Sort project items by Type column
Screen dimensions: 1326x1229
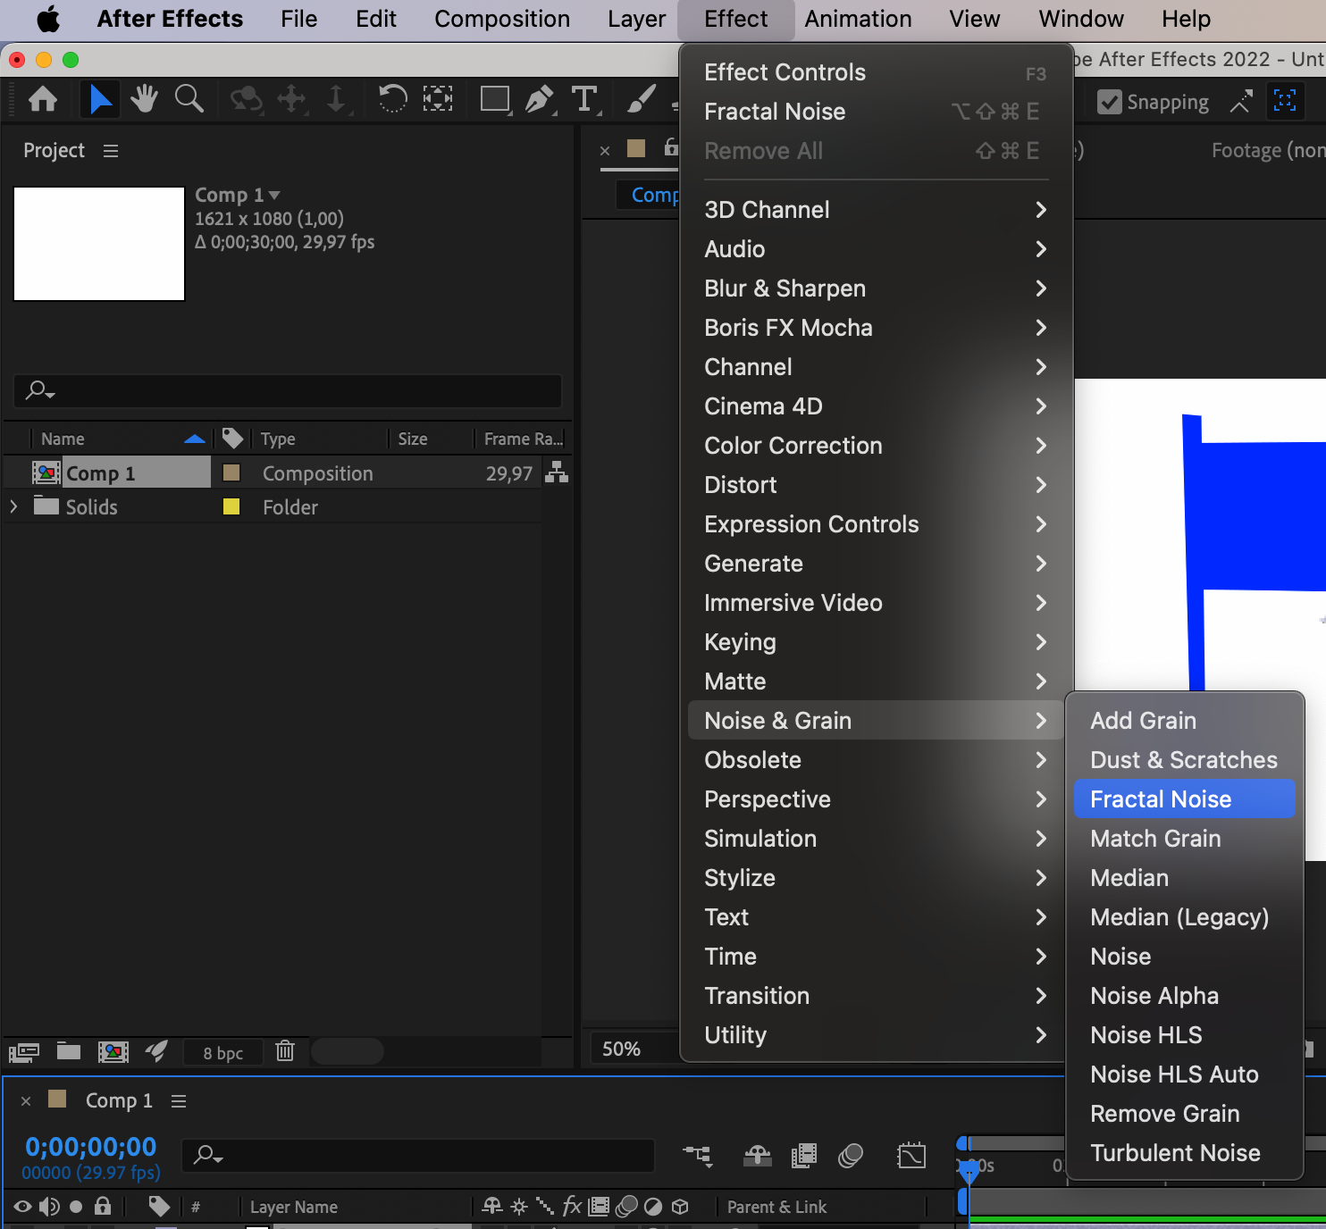pyautogui.click(x=278, y=439)
